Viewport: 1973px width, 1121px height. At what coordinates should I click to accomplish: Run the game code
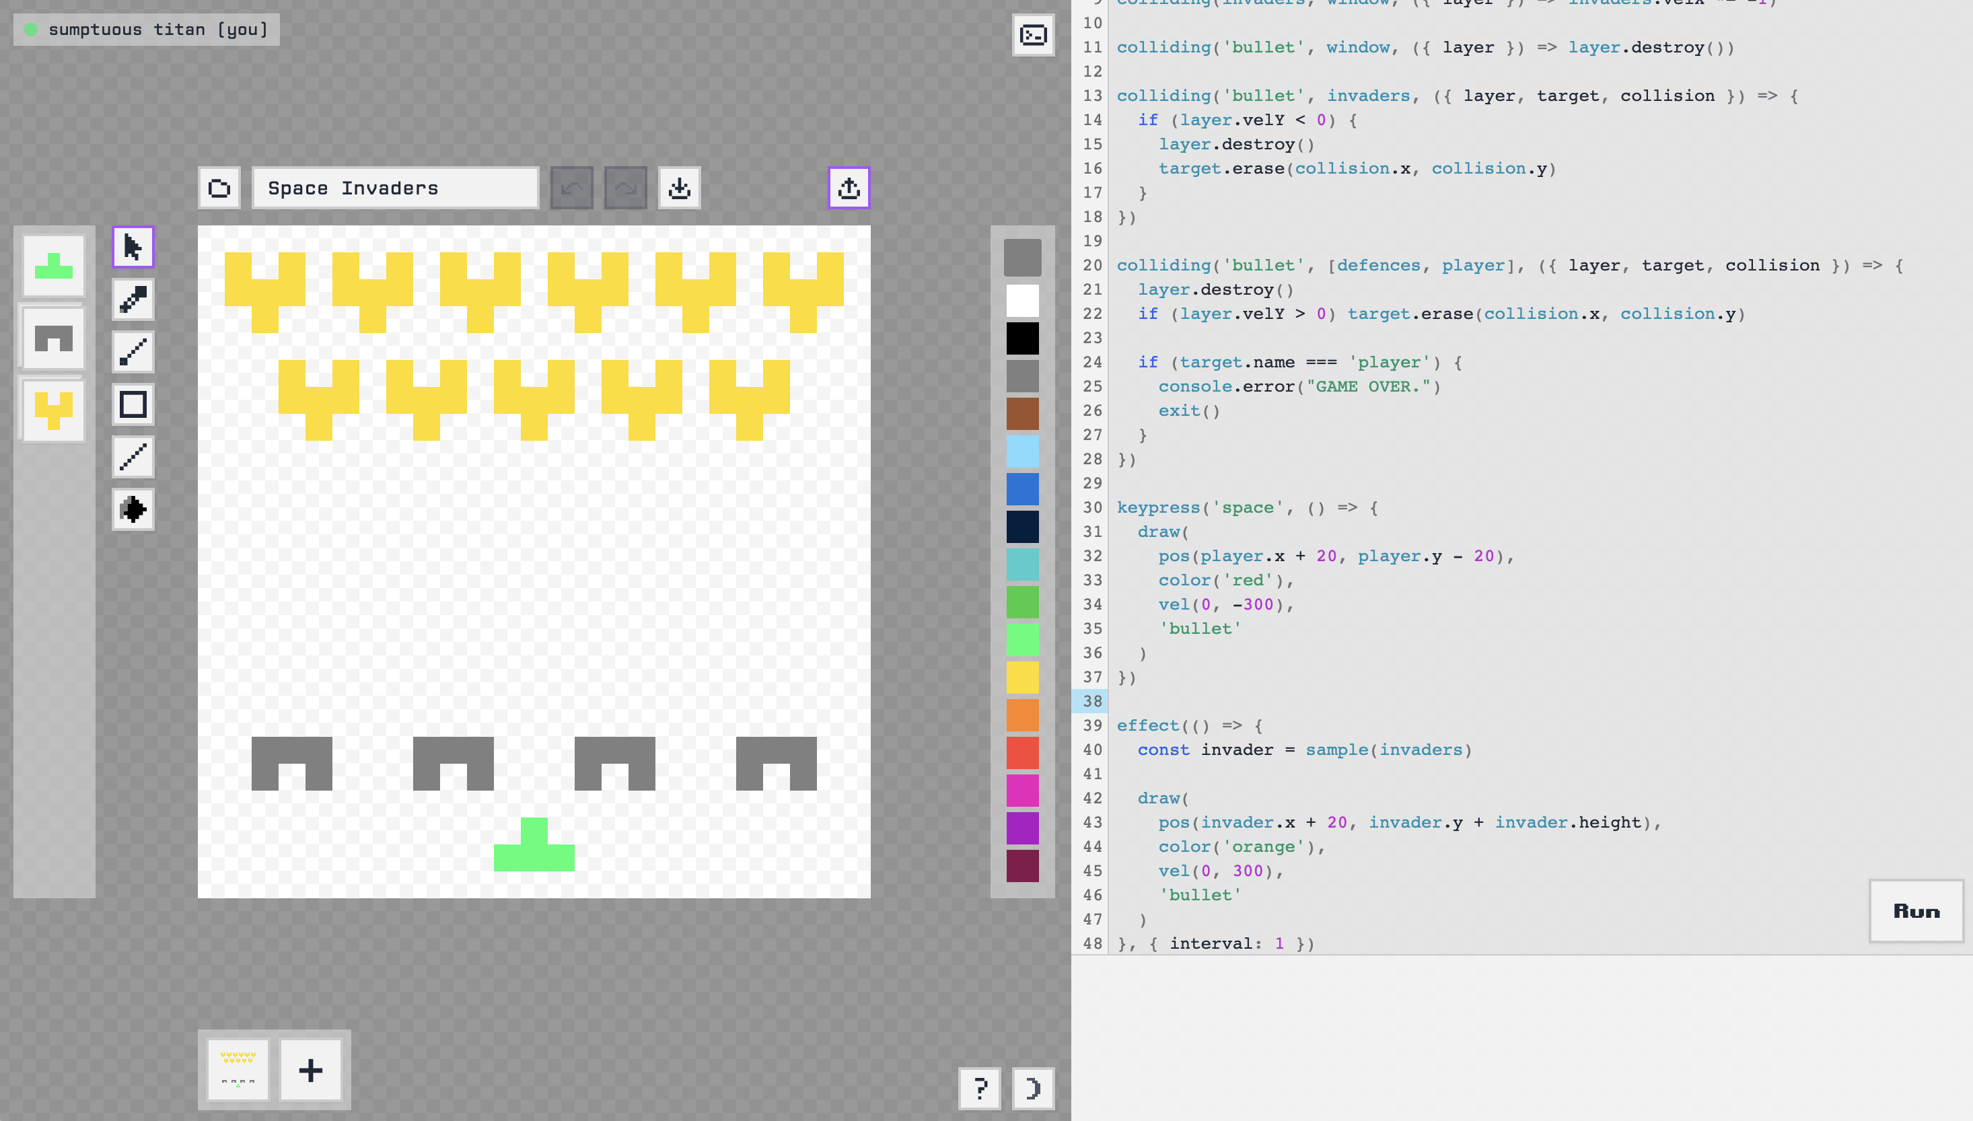pyautogui.click(x=1916, y=912)
